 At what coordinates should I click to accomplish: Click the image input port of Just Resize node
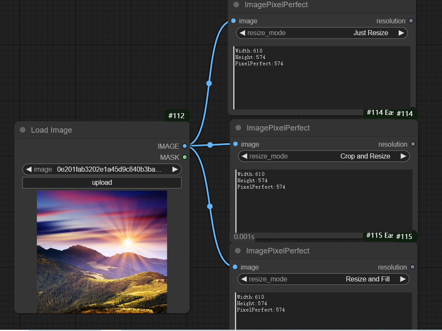[x=234, y=21]
